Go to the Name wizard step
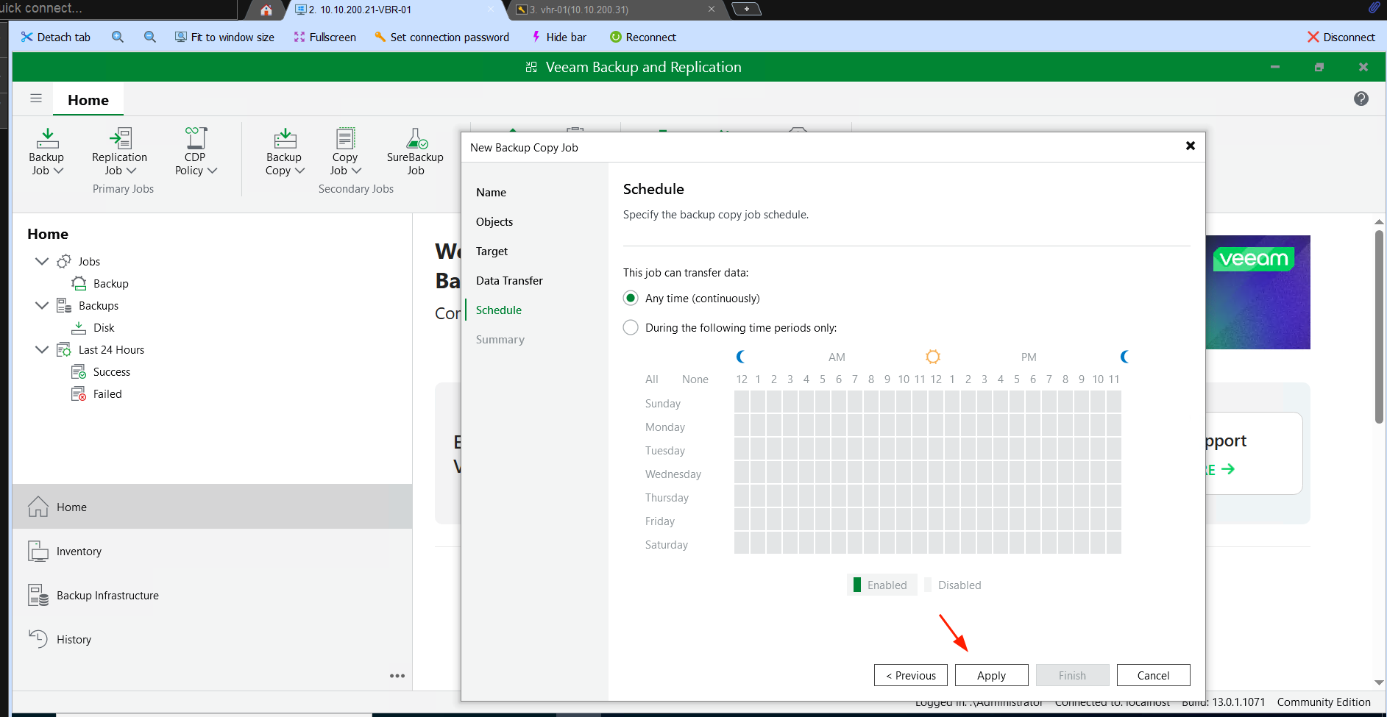Image resolution: width=1387 pixels, height=717 pixels. click(491, 192)
